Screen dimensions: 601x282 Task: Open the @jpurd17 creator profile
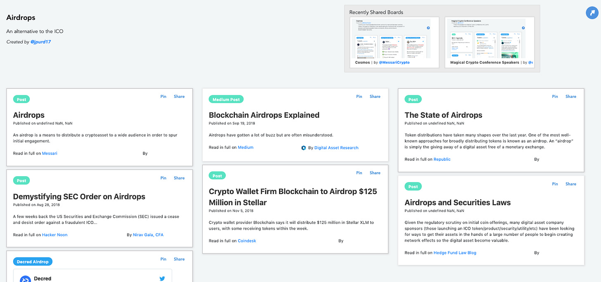pos(40,42)
